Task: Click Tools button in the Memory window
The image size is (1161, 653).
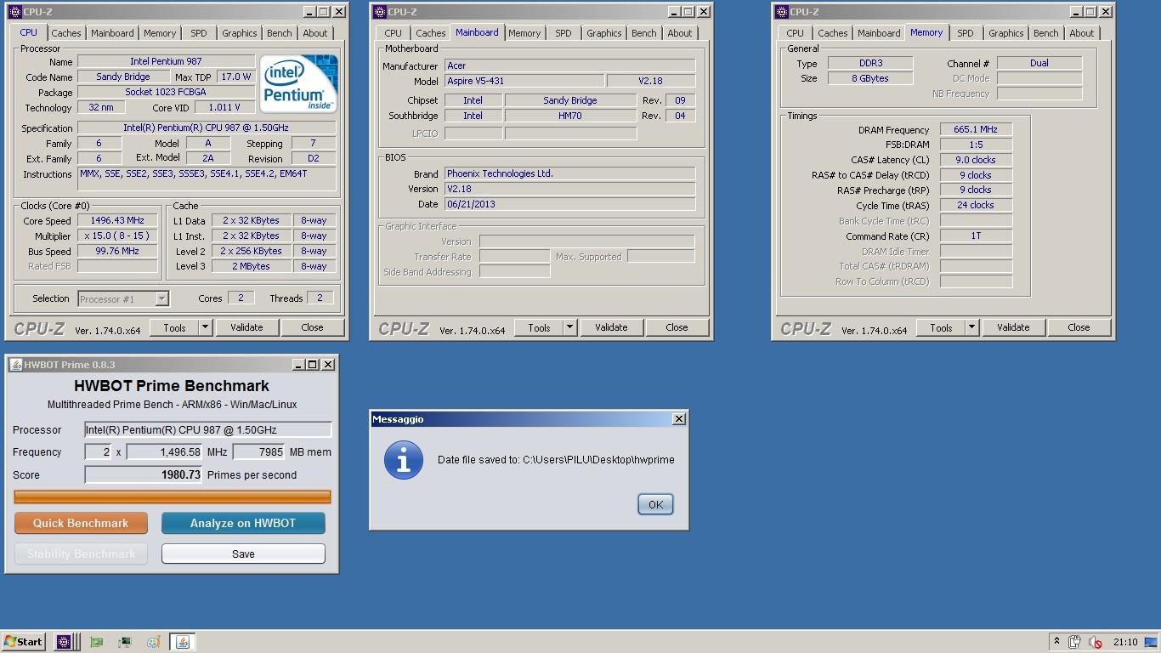Action: 941,327
